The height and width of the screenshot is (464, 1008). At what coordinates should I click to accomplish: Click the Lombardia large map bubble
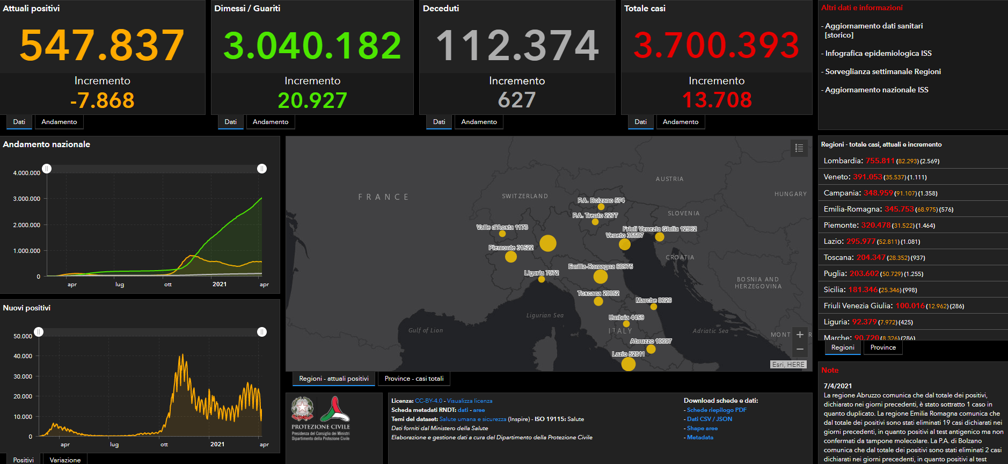pos(547,243)
